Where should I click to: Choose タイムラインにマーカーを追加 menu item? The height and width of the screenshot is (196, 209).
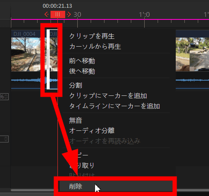[x=114, y=106]
